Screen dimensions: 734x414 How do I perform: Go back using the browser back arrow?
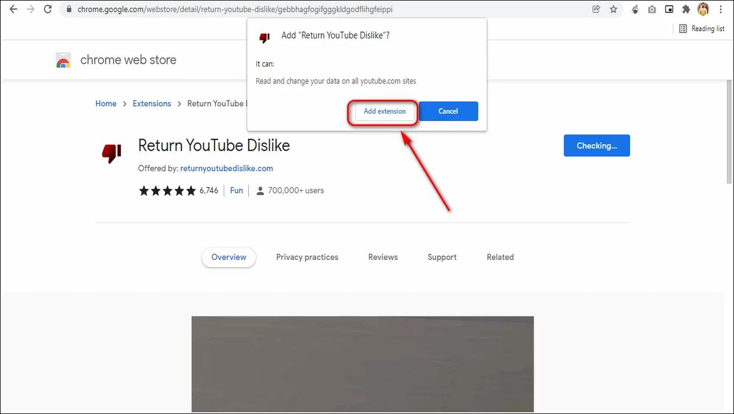click(14, 9)
